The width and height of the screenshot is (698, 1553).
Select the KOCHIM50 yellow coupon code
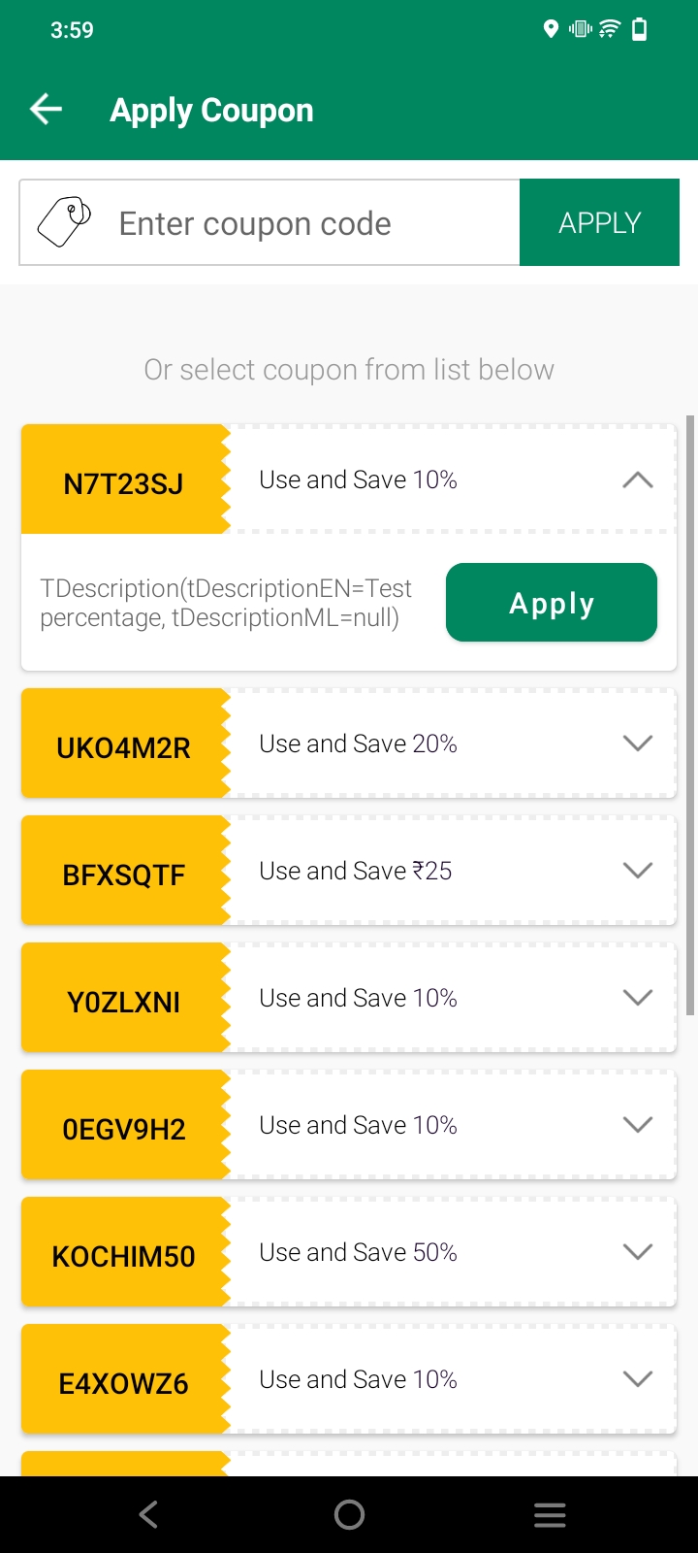(x=124, y=1256)
